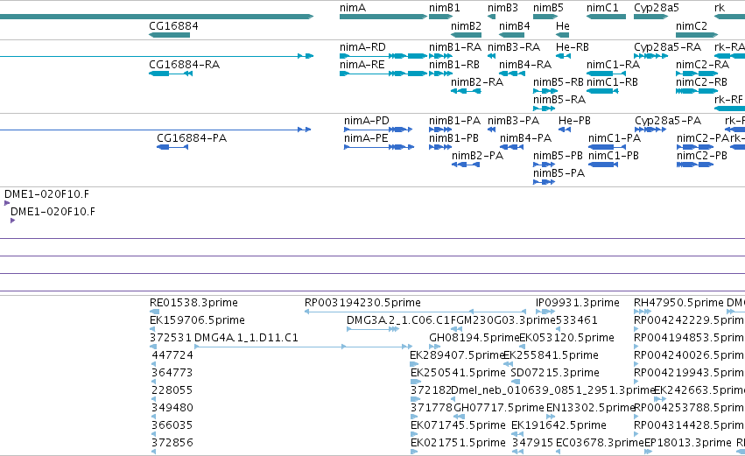Open EST EK021751.5prime
The height and width of the screenshot is (456, 745).
pyautogui.click(x=458, y=443)
